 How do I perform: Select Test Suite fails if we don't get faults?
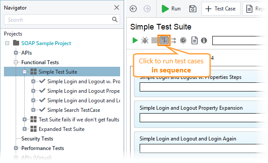click(79, 120)
